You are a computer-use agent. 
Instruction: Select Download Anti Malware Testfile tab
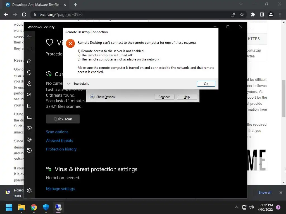click(35, 5)
